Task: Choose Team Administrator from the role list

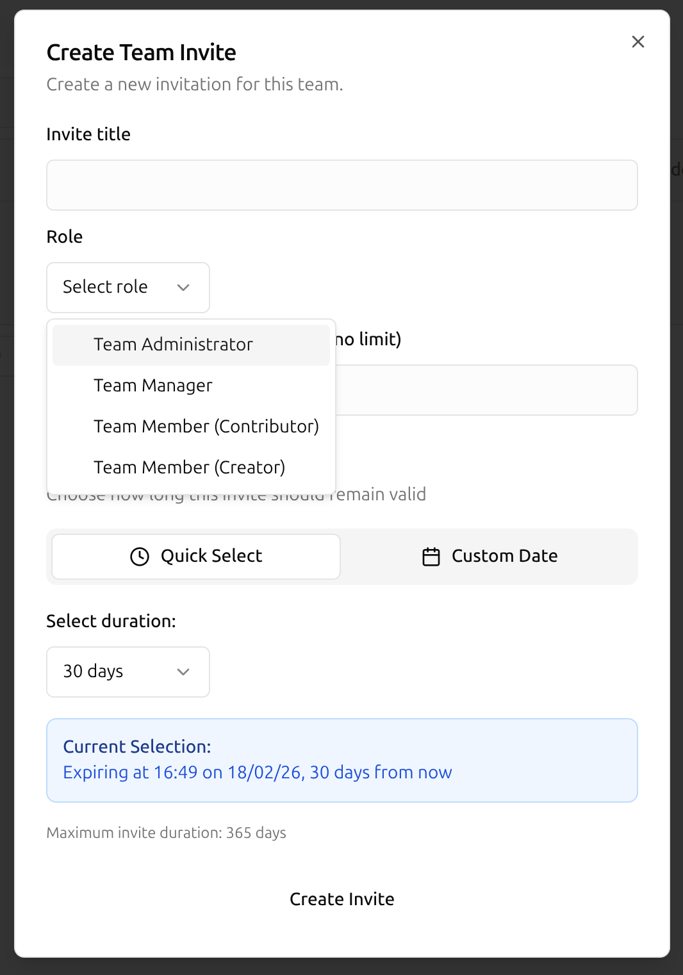Action: 173,345
